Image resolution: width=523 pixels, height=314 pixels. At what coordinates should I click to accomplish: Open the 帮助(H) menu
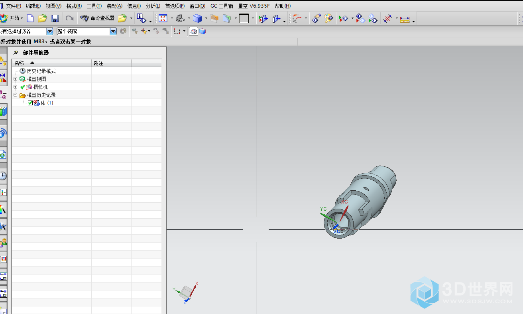tap(283, 6)
